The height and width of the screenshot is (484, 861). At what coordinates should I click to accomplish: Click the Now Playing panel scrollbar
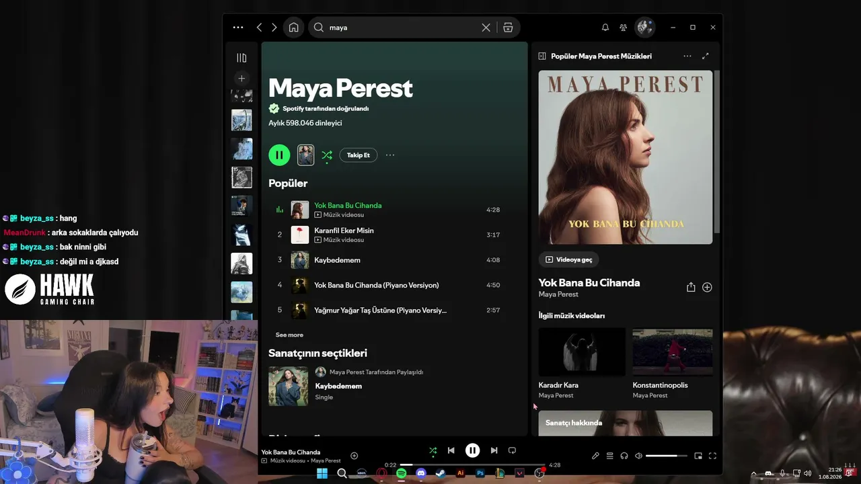pyautogui.click(x=717, y=151)
